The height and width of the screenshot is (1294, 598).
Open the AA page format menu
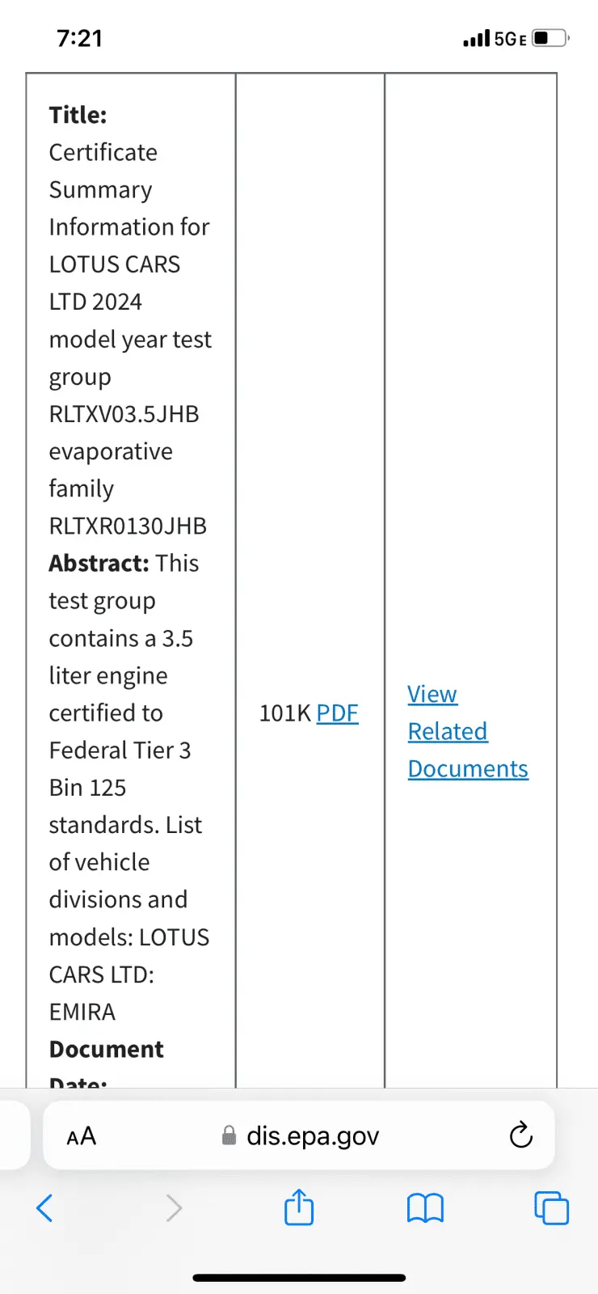(82, 1136)
